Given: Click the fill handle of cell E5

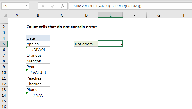Looking at the screenshot, I should [122, 47].
